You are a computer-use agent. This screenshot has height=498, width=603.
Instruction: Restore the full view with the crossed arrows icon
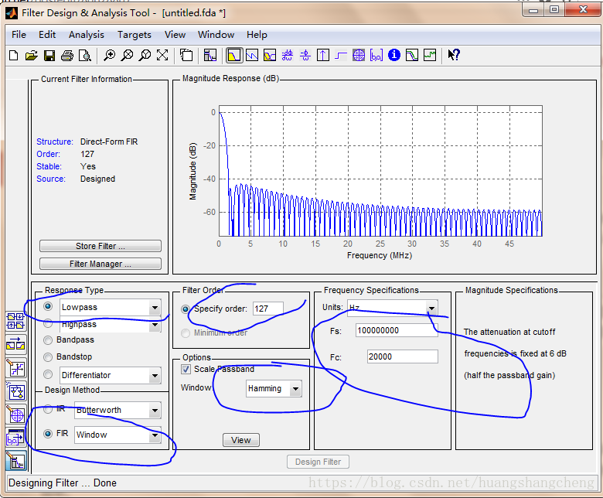(x=162, y=56)
